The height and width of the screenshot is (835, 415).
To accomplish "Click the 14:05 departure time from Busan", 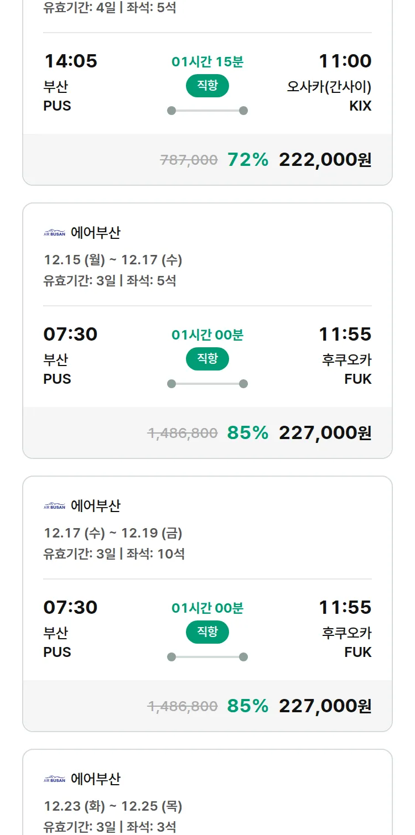I will pos(70,61).
